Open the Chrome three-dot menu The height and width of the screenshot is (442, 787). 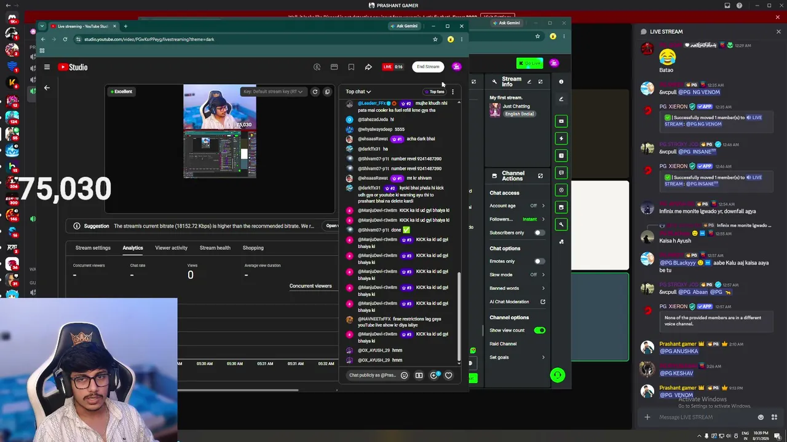click(461, 39)
